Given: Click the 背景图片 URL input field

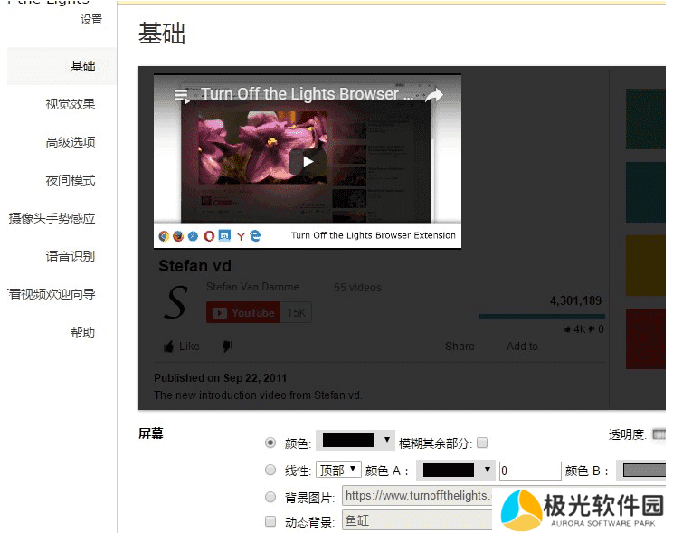Looking at the screenshot, I should coord(417,496).
